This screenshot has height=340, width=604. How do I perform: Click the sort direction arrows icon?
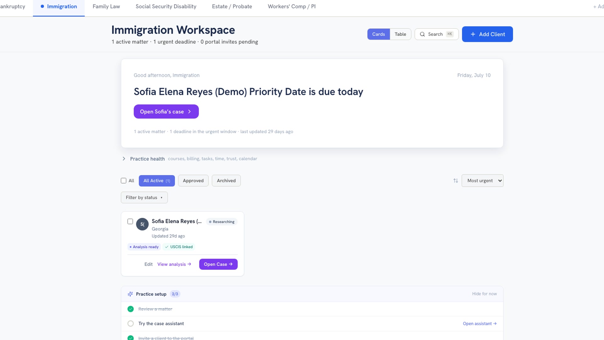click(x=456, y=181)
